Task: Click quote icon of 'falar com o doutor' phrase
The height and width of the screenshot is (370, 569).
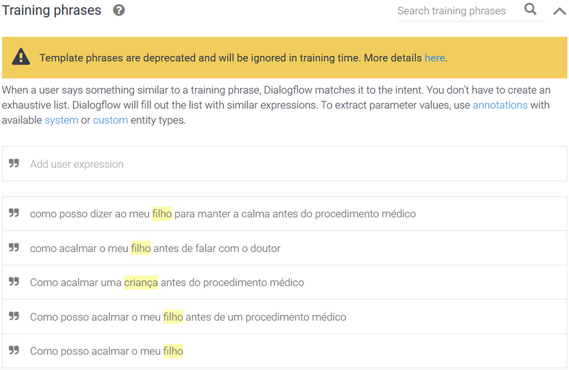Action: tap(14, 248)
